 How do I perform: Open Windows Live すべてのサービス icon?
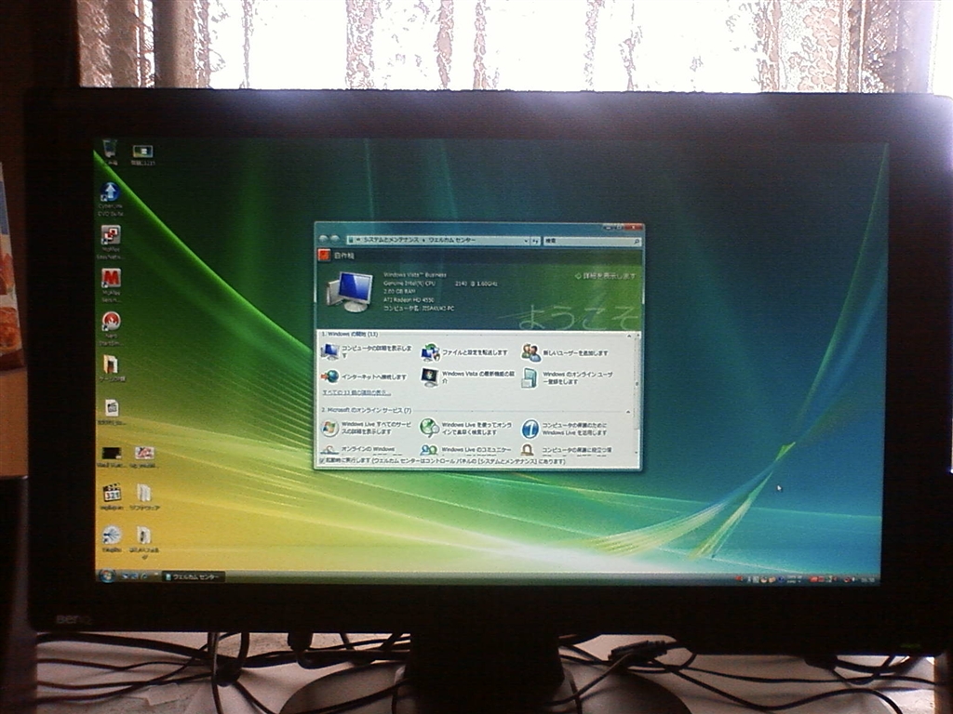click(x=330, y=428)
